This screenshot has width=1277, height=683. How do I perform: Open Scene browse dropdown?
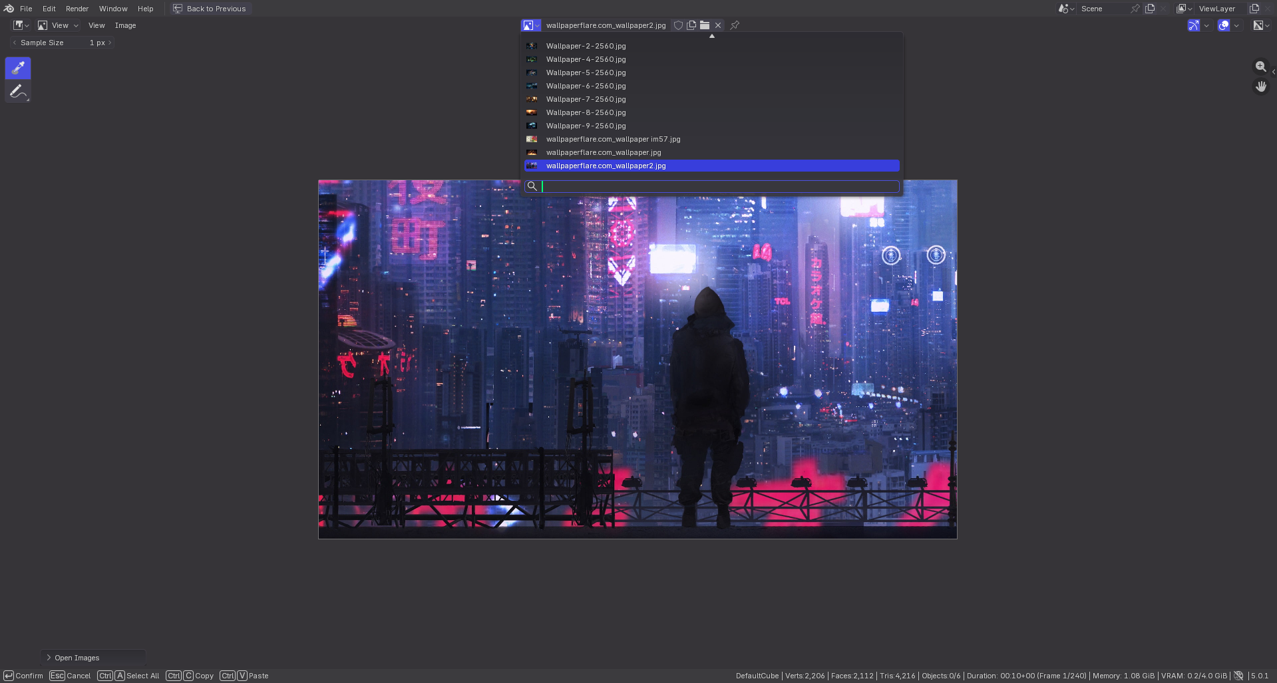point(1066,9)
